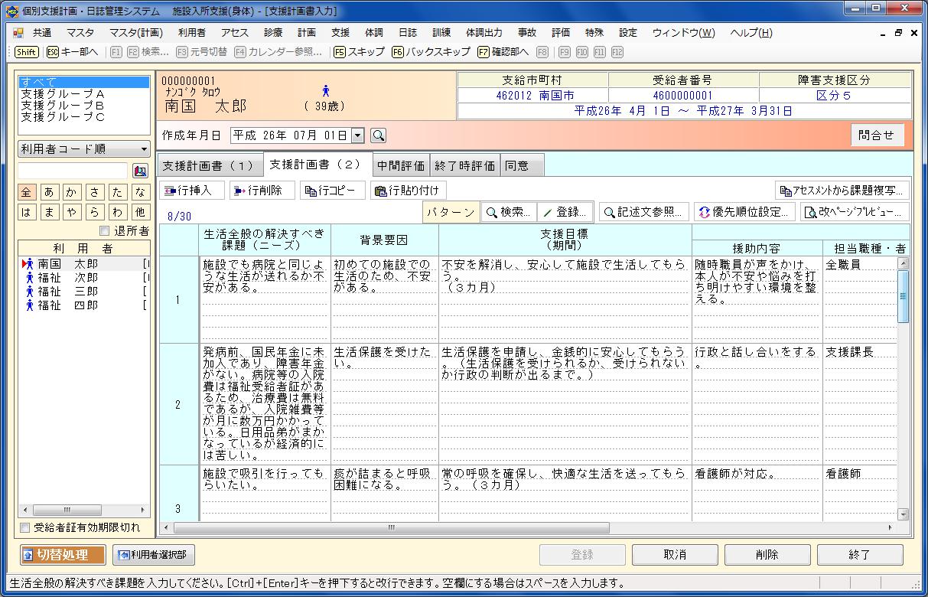Screen dimensions: 928x597
Task: Click the 問合せ button
Action: pyautogui.click(x=876, y=135)
